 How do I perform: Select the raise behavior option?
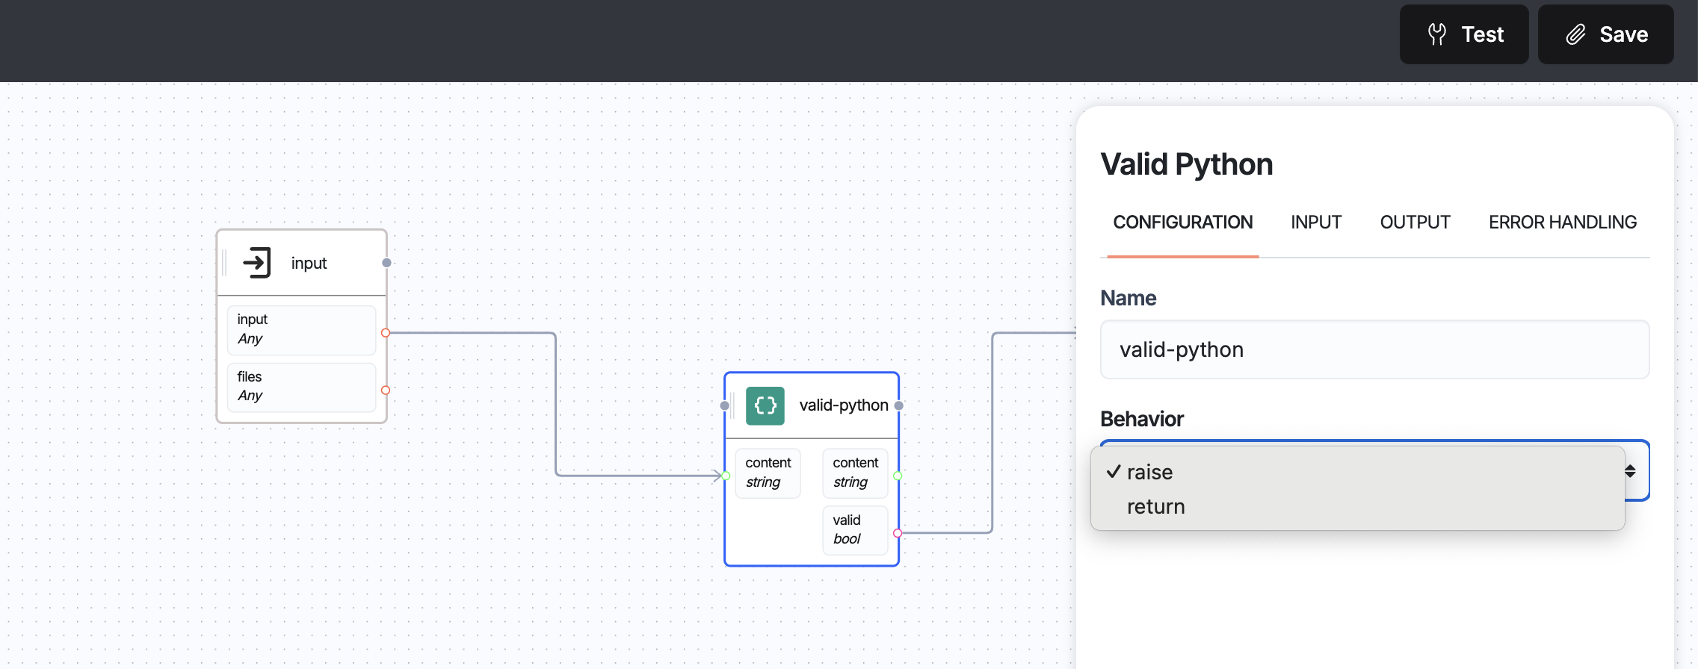pyautogui.click(x=1149, y=472)
